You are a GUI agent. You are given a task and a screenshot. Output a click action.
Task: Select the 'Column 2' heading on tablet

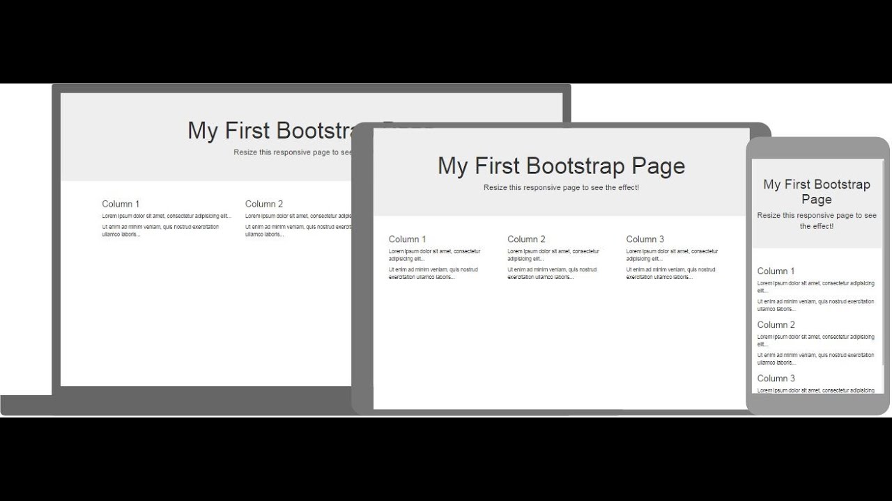(527, 239)
